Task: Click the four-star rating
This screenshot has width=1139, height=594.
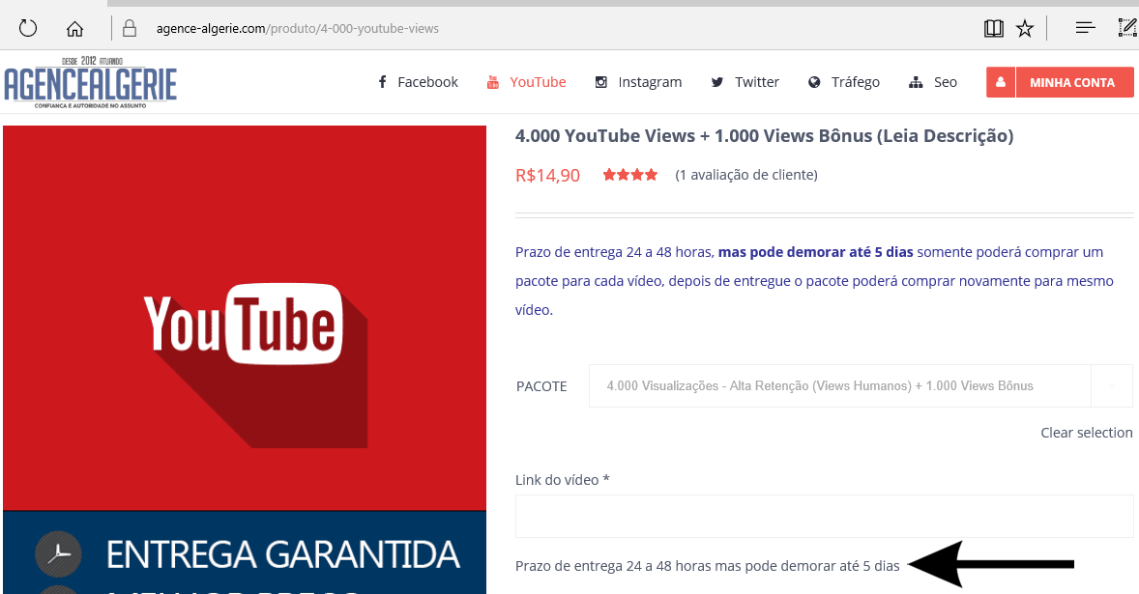Action: point(629,175)
